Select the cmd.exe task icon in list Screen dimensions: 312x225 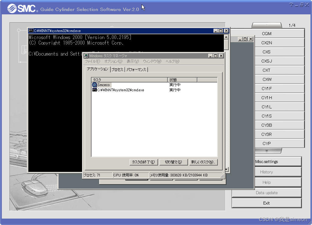pos(95,90)
